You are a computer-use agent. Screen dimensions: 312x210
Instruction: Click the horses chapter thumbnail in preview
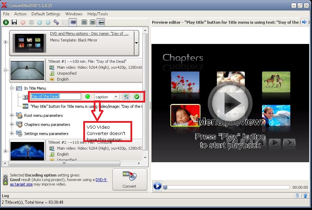tap(276, 82)
